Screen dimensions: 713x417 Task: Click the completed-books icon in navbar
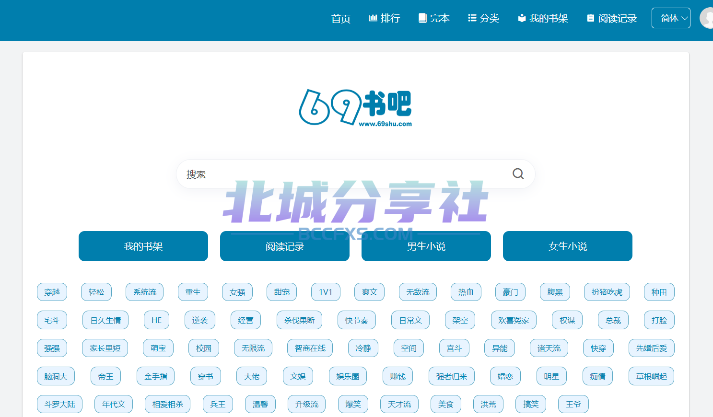422,18
